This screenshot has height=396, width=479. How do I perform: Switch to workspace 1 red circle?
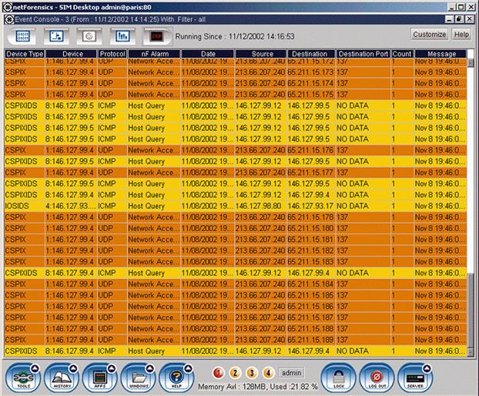[x=218, y=372]
